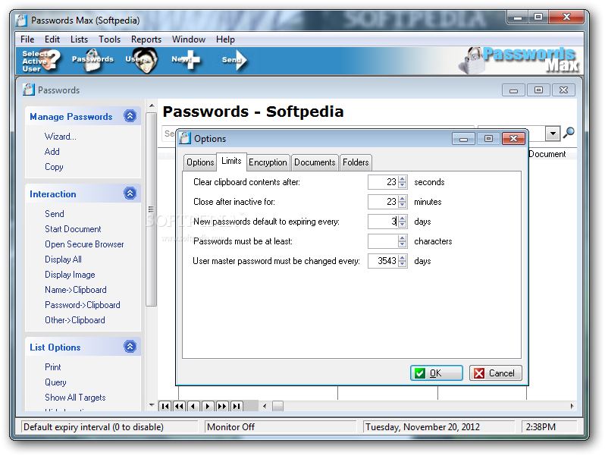Go to first record navigation button
The image size is (605, 456).
[x=165, y=406]
